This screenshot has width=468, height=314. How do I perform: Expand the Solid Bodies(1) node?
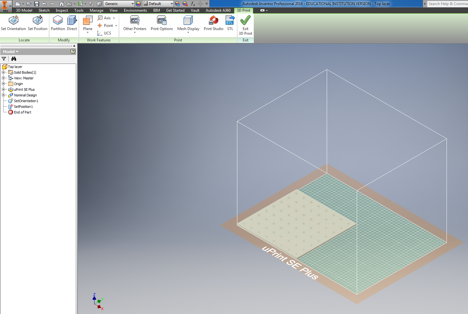click(x=3, y=72)
